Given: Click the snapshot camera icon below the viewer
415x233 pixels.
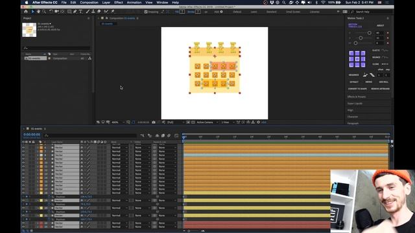Looking at the screenshot, I should coord(154,122).
